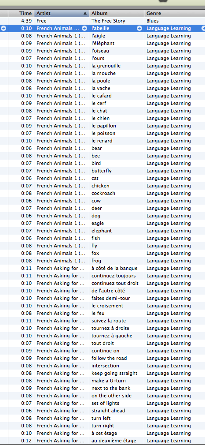Select the à côté de la banque row
The width and height of the screenshot is (205, 445).
click(x=102, y=268)
